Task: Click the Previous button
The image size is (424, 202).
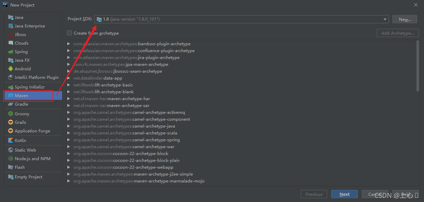Action: (x=314, y=194)
